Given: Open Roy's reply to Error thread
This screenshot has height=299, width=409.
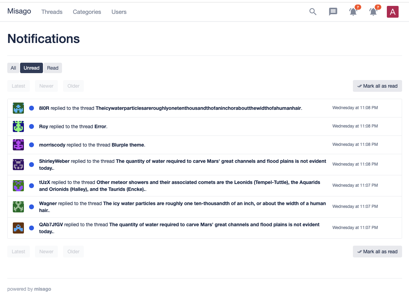Looking at the screenshot, I should point(100,126).
